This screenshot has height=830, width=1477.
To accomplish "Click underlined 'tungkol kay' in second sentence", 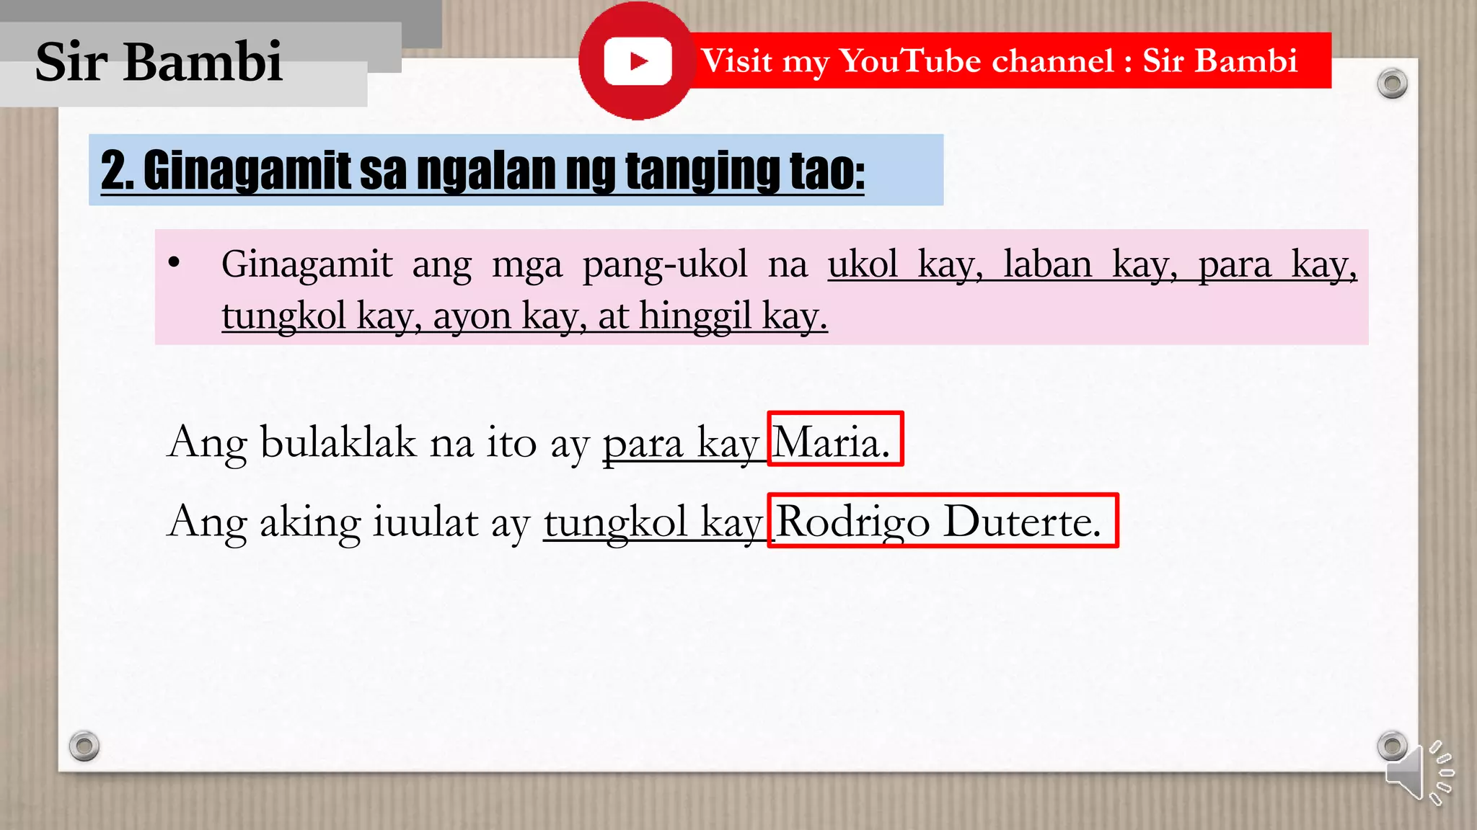I will point(653,522).
